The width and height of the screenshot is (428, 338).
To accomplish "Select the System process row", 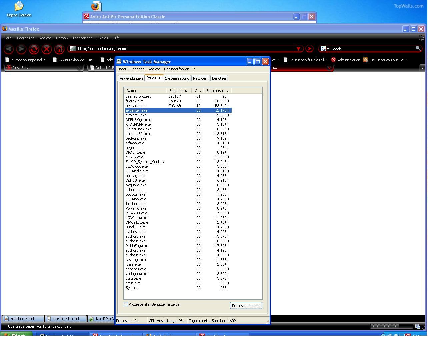I will coord(178,288).
